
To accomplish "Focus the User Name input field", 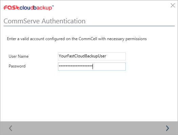I will [x=92, y=56].
